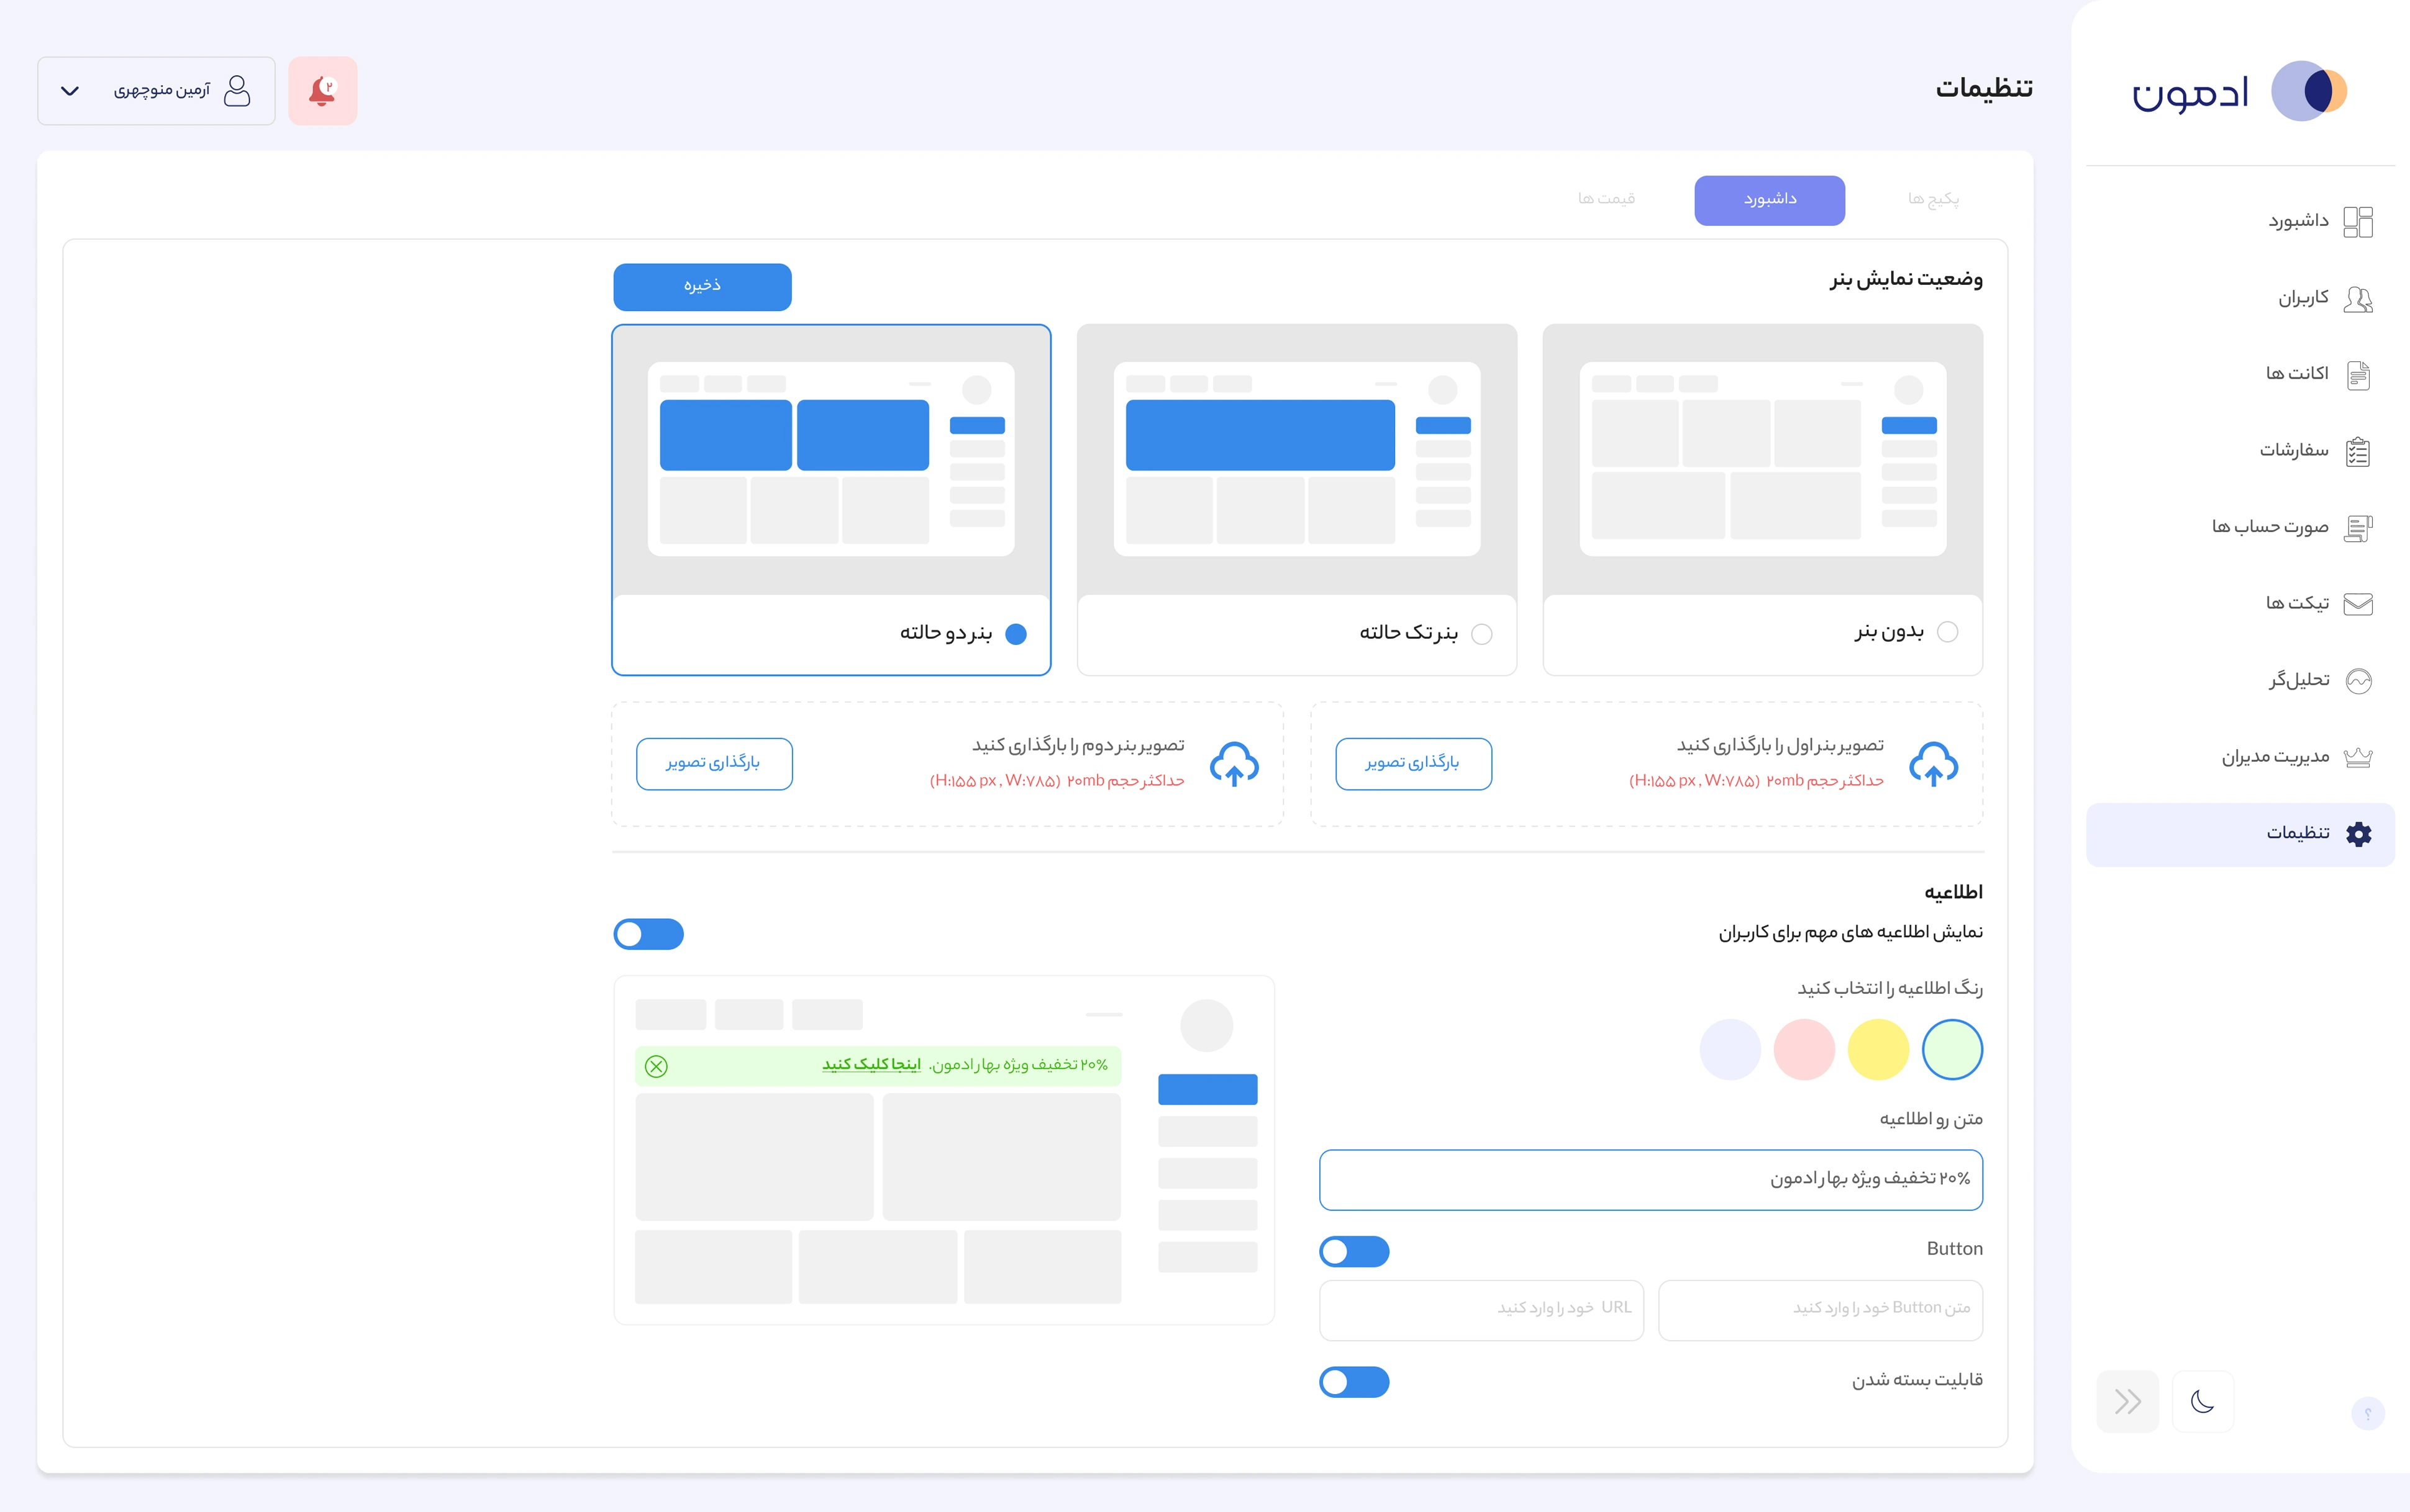Viewport: 2410px width, 1512px height.
Task: Click upload cloud icon for first banner
Action: 1933,765
